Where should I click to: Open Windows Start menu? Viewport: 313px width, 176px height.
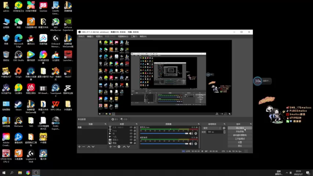4,172
